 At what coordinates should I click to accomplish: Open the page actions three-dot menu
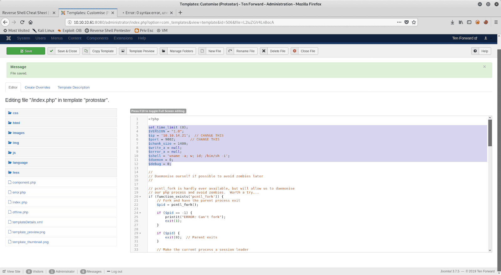click(399, 22)
